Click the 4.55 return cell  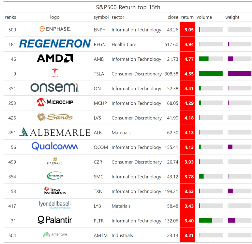point(187,74)
